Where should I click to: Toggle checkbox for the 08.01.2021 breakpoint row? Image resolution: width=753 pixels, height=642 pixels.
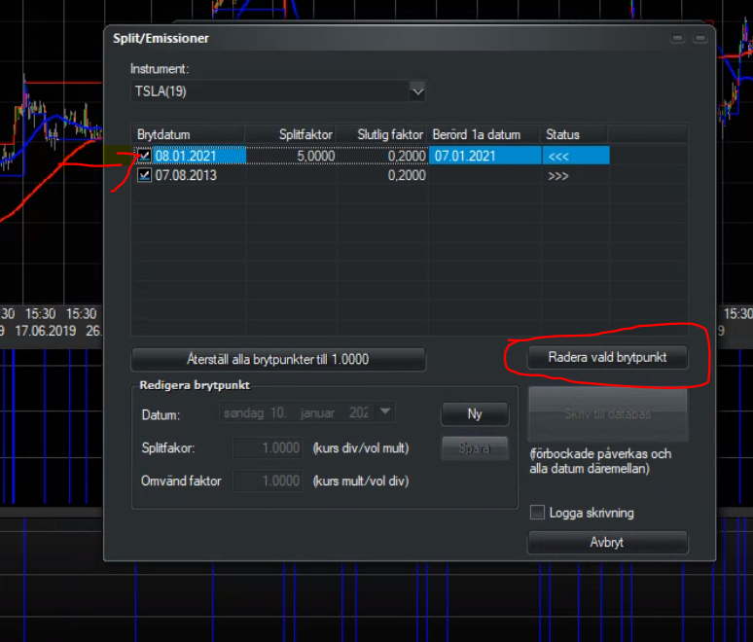coord(144,156)
